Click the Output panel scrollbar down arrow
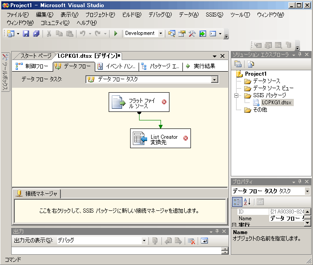The image size is (313, 265). click(225, 252)
